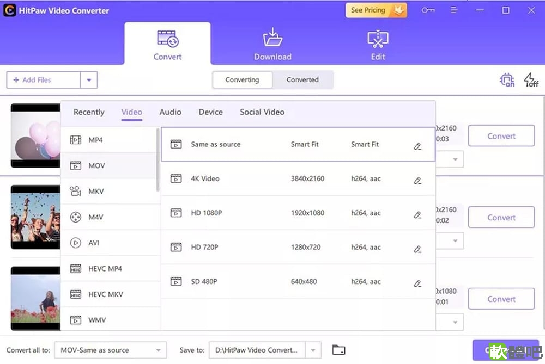Edit the HD 720P preset settings

click(x=417, y=249)
